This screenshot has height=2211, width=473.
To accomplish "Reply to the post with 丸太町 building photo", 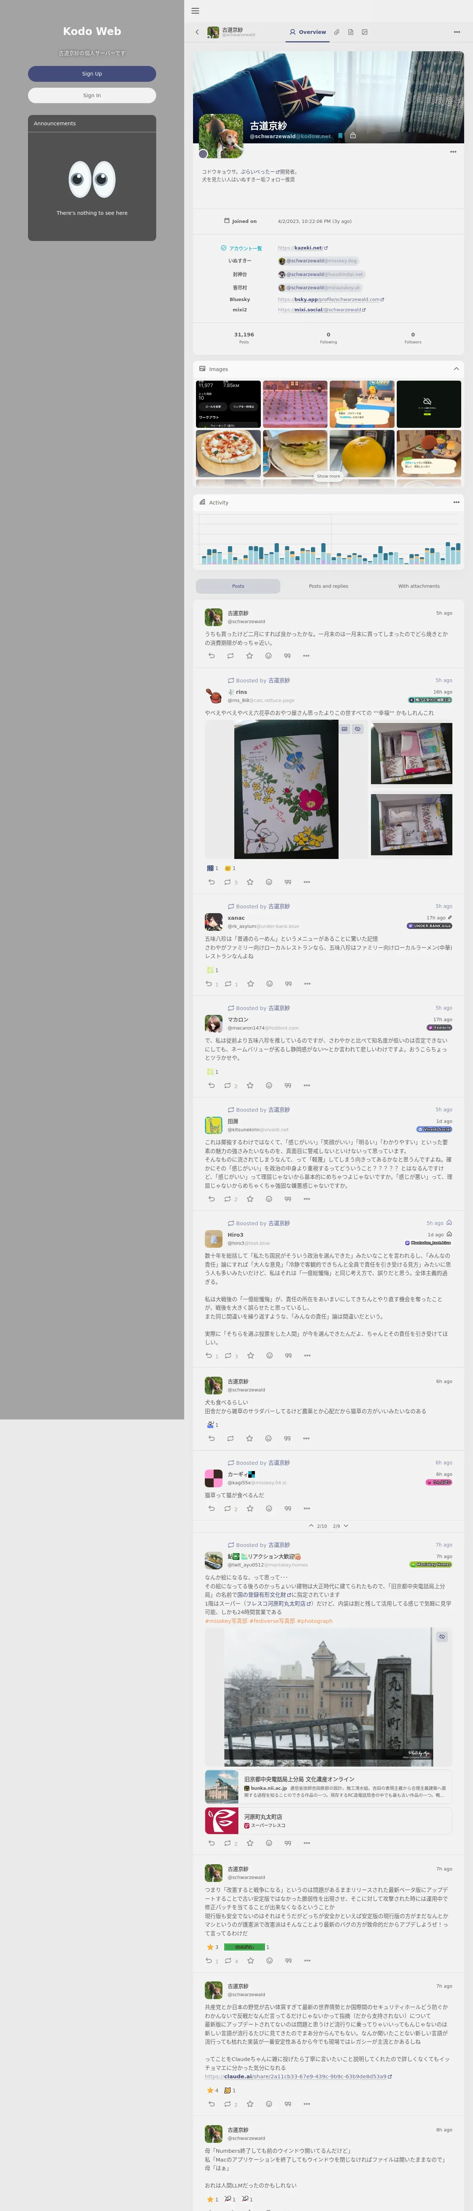I will (x=211, y=1843).
